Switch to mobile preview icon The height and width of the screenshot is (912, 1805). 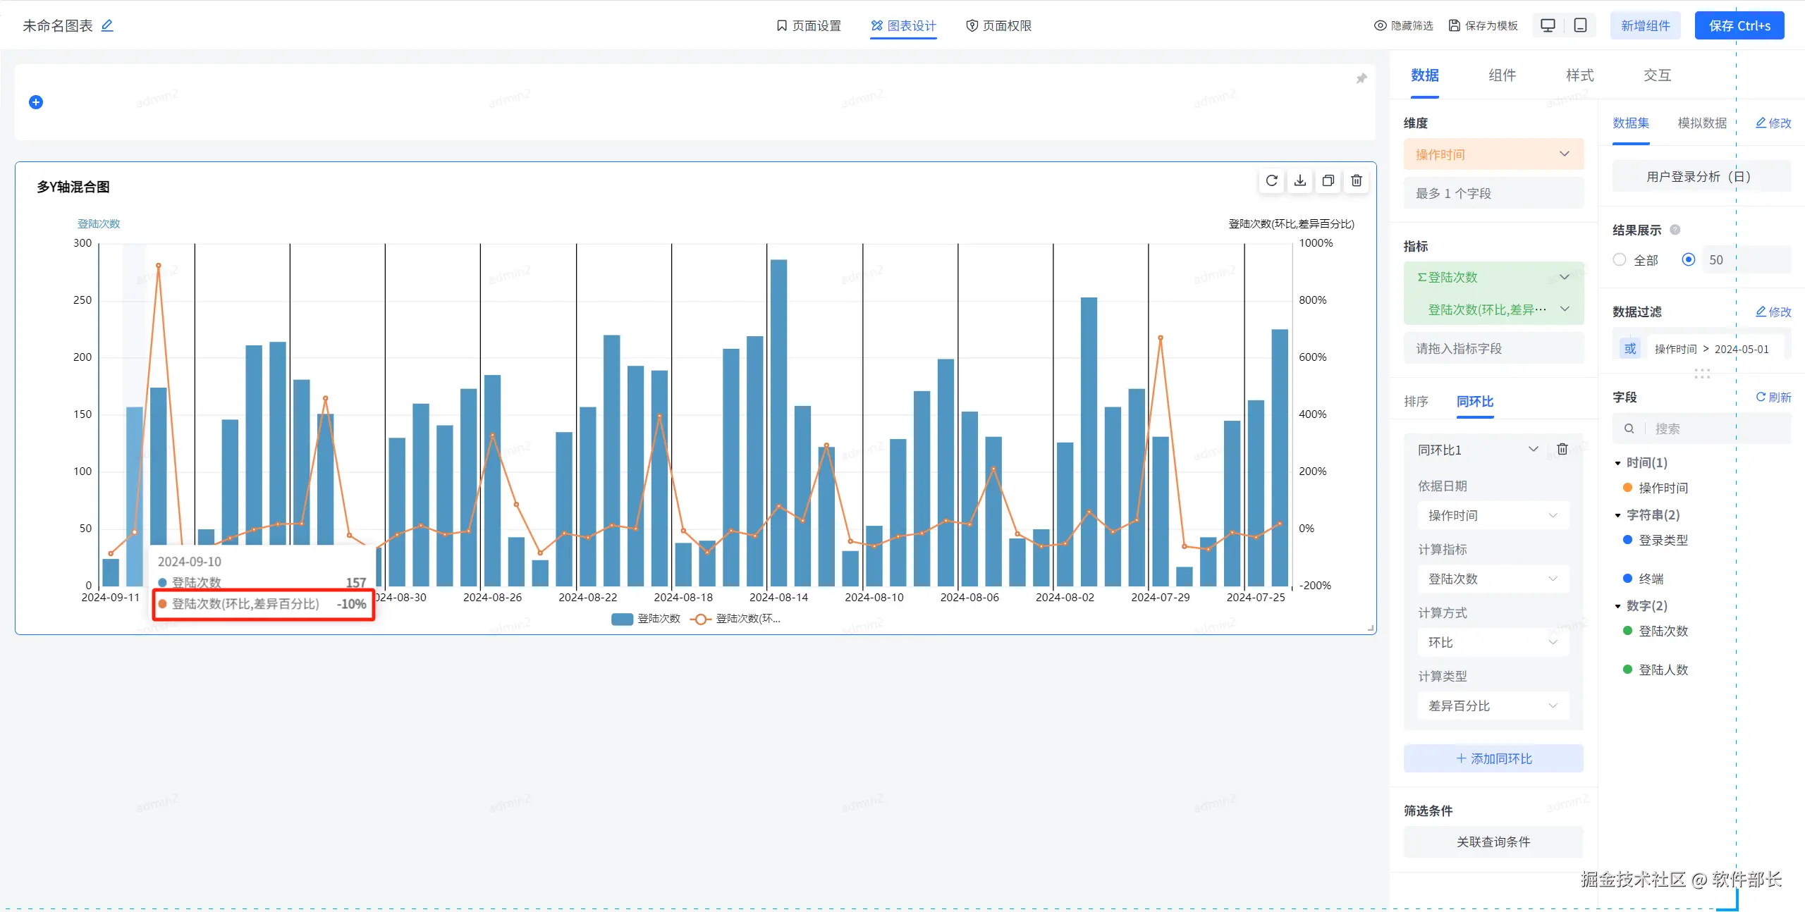click(x=1581, y=25)
